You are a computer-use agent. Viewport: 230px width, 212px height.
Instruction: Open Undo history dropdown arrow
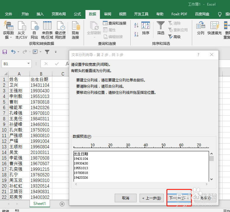[18, 52]
